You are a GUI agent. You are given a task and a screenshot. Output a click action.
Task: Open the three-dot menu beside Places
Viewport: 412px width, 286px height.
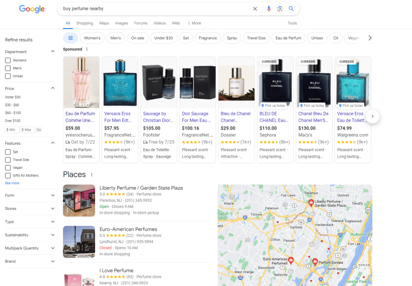click(x=91, y=175)
